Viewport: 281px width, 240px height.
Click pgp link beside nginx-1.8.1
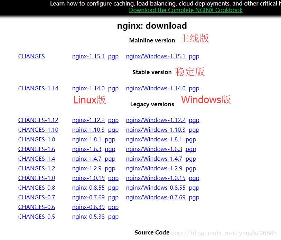tap(110, 140)
